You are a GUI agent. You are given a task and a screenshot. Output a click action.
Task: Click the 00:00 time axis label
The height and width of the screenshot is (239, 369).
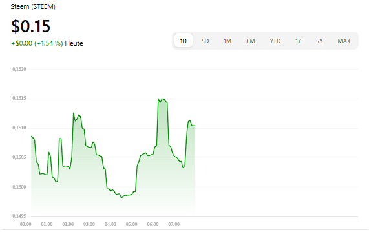[26, 224]
